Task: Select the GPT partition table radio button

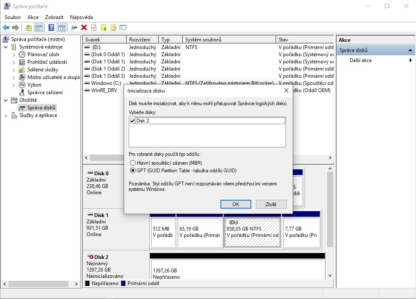Action: 133,171
